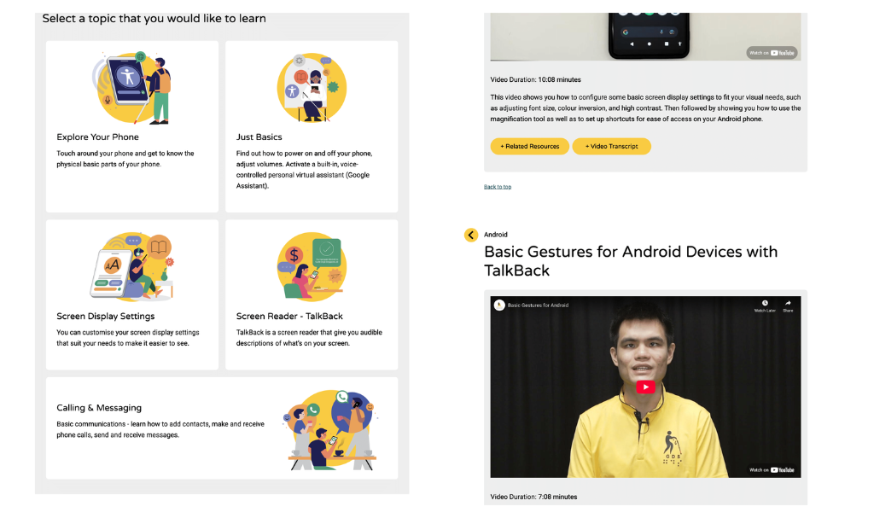Screen dimensions: 874x518
Task: Click the Screen Reader - TalkBack title
Action: click(289, 316)
